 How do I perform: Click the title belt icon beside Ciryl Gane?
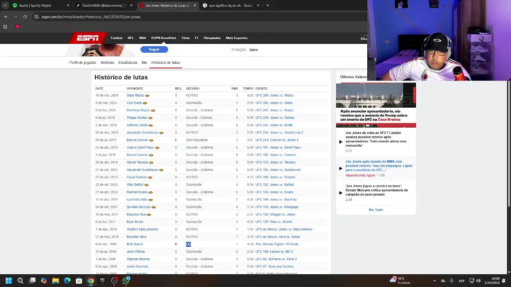coord(145,103)
